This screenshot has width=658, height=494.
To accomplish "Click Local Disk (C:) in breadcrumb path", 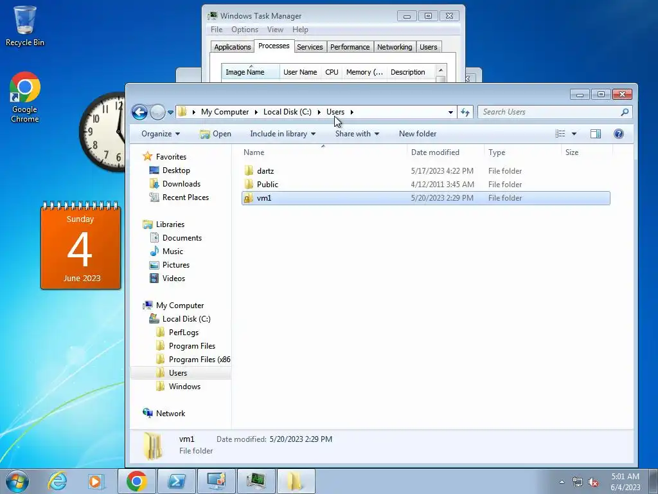I will tap(287, 112).
